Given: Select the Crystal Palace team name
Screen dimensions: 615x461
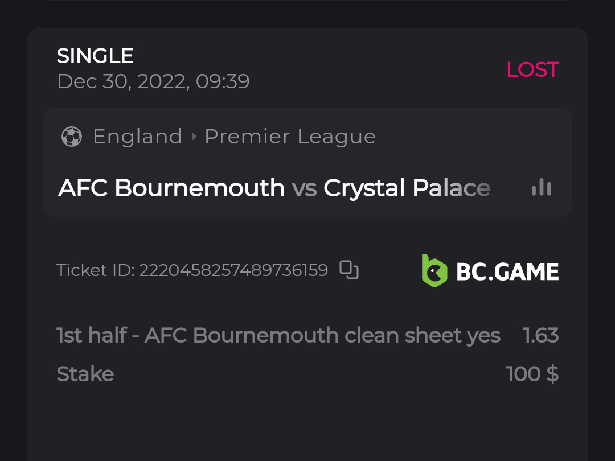Looking at the screenshot, I should click(407, 188).
